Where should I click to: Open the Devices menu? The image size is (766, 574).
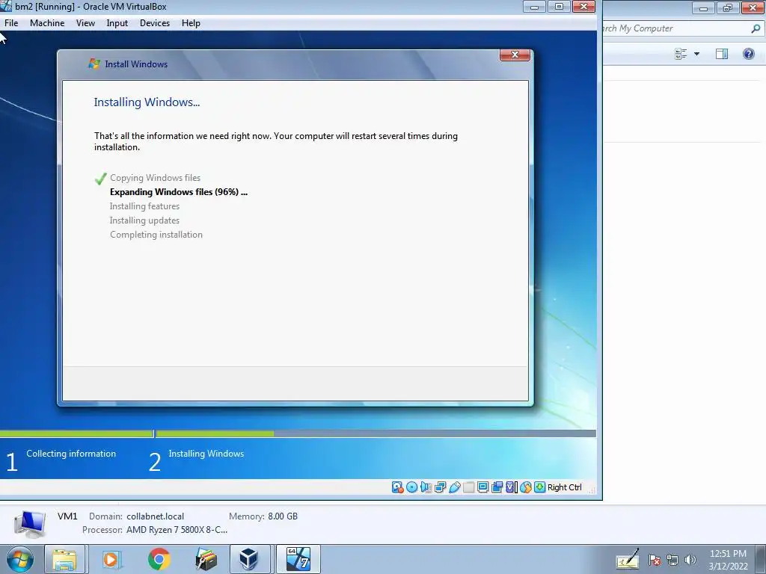coord(155,23)
